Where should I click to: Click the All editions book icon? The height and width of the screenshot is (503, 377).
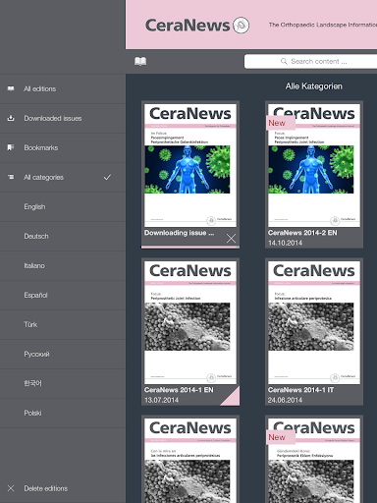(x=11, y=88)
